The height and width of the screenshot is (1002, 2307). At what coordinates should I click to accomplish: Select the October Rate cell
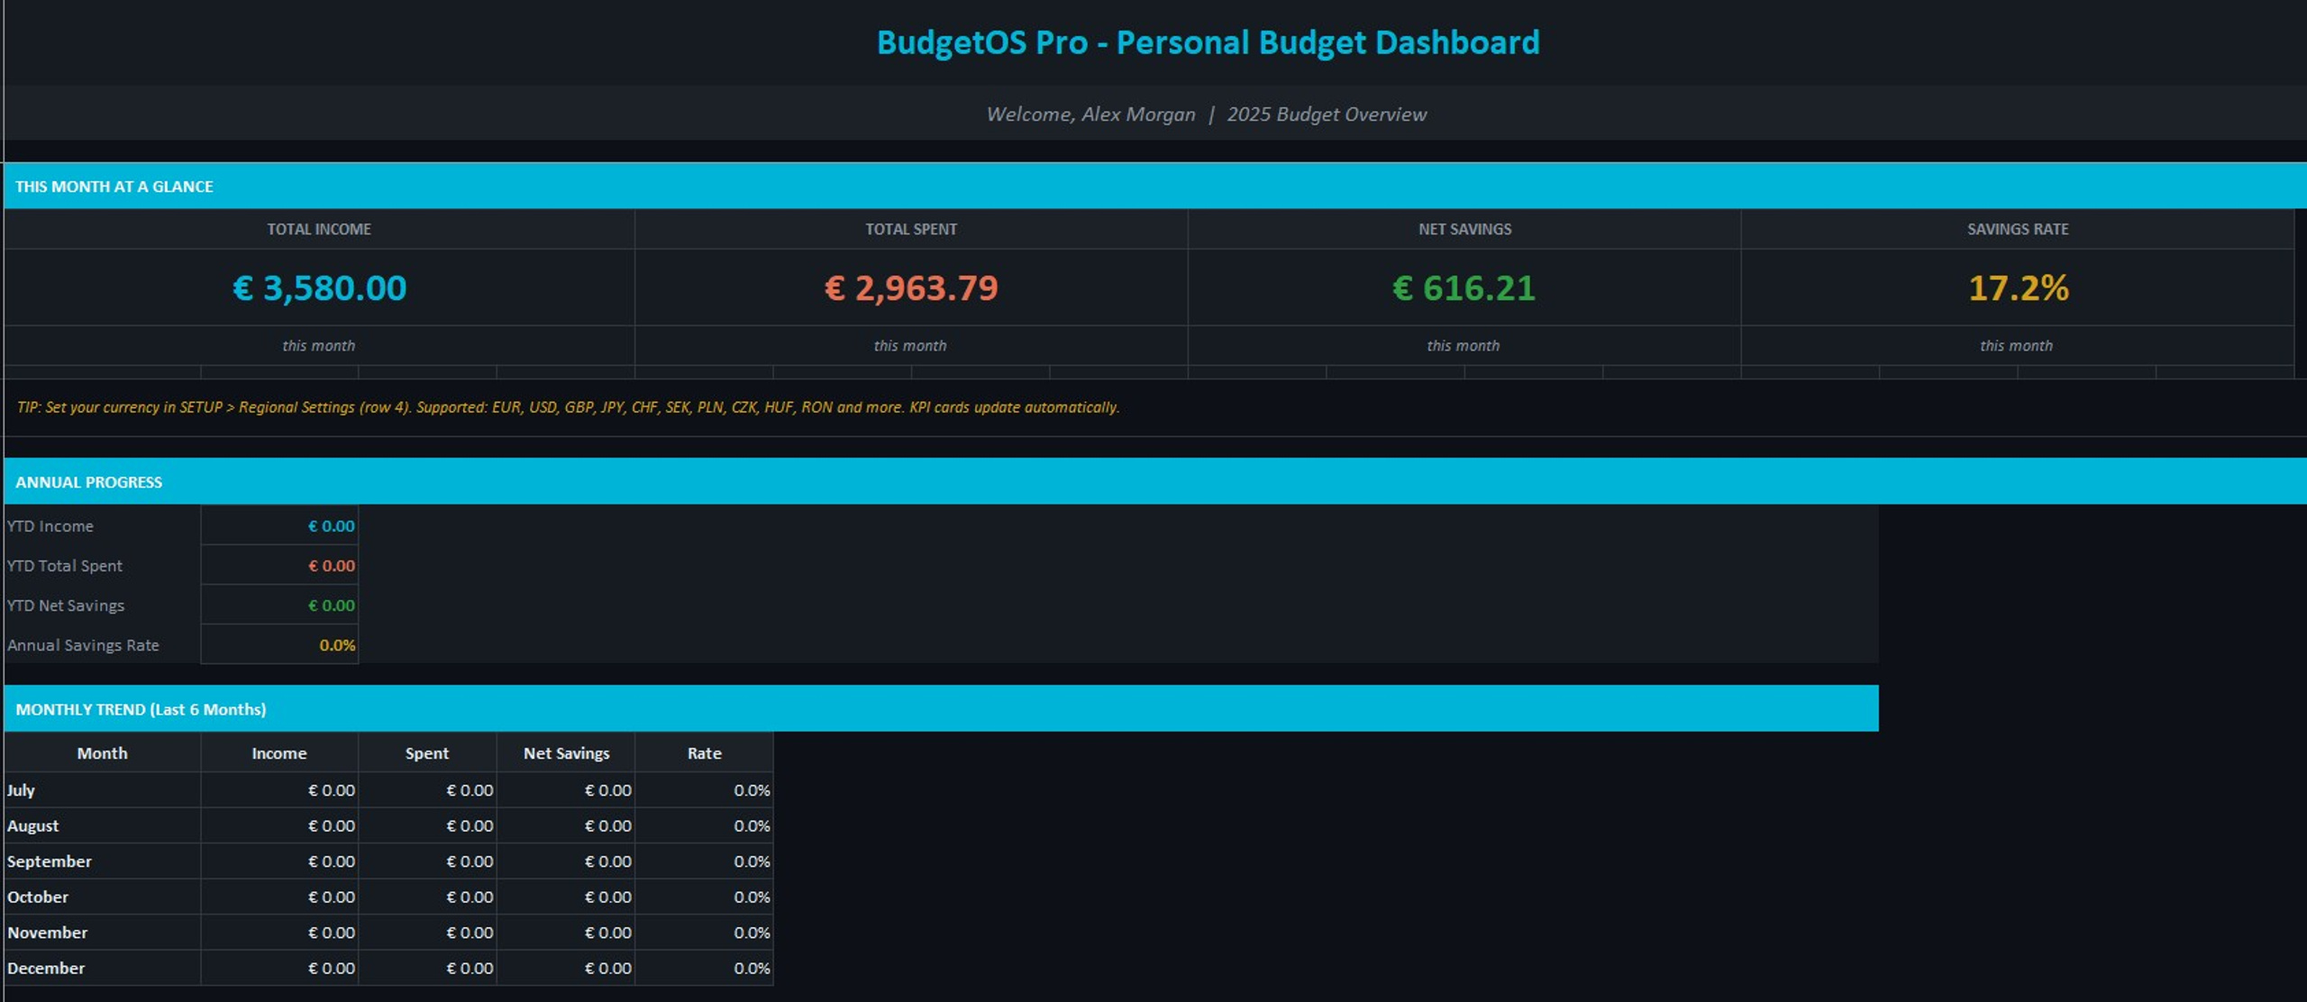coord(704,897)
